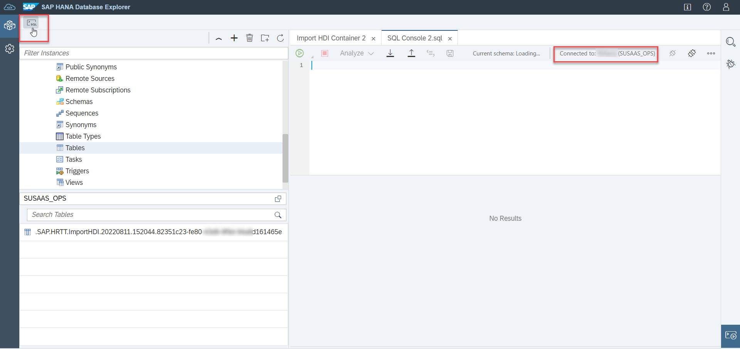Open the user profile icon

coord(726,7)
